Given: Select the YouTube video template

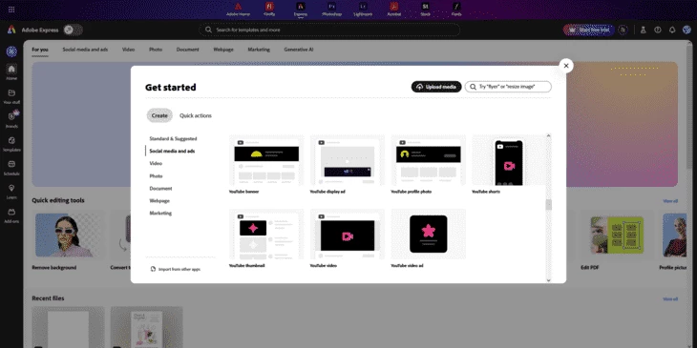Looking at the screenshot, I should [348, 238].
